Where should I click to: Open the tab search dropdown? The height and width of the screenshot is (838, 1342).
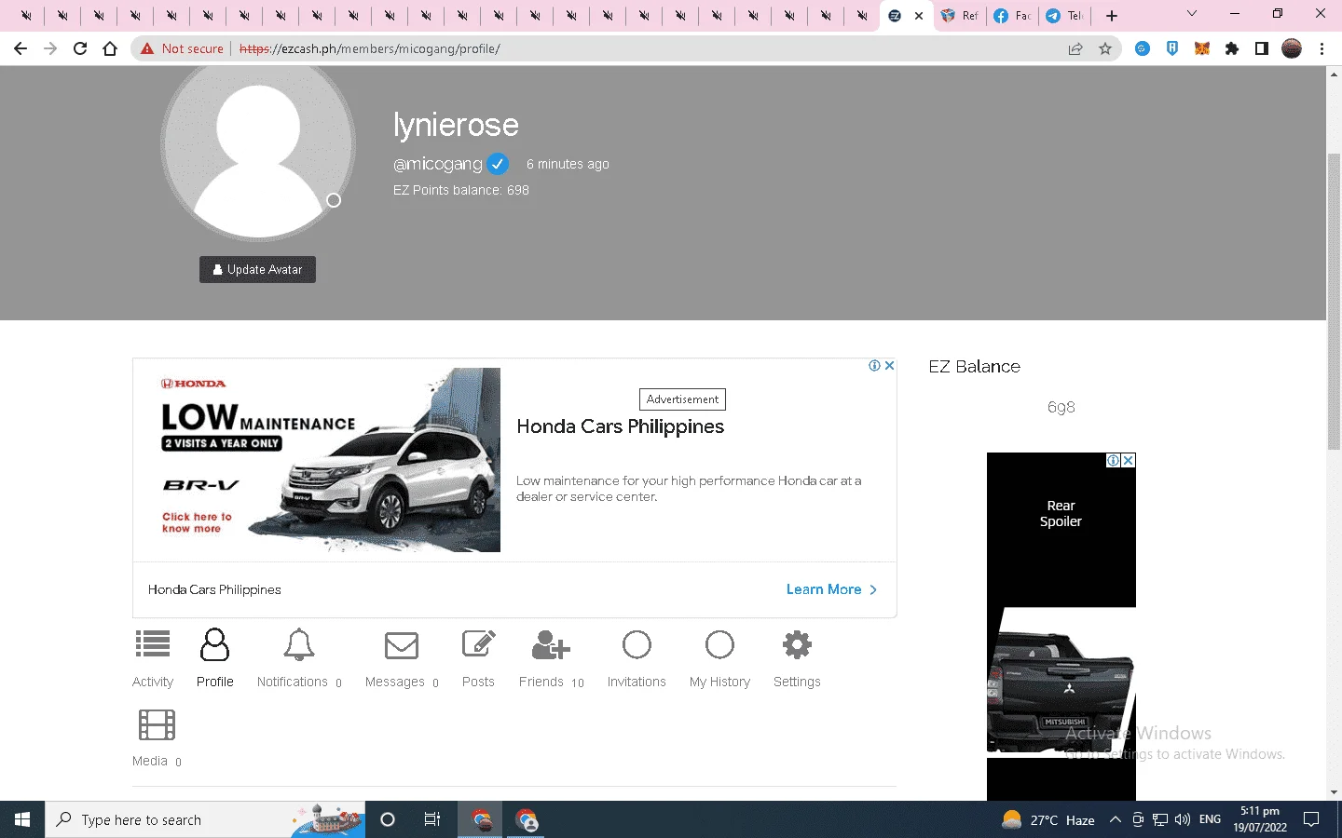1191,14
